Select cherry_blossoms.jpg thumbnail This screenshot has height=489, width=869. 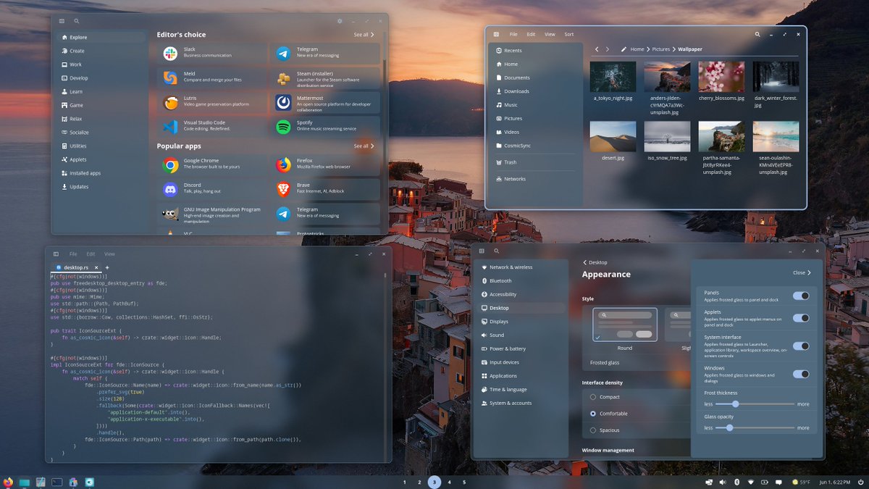click(x=721, y=76)
